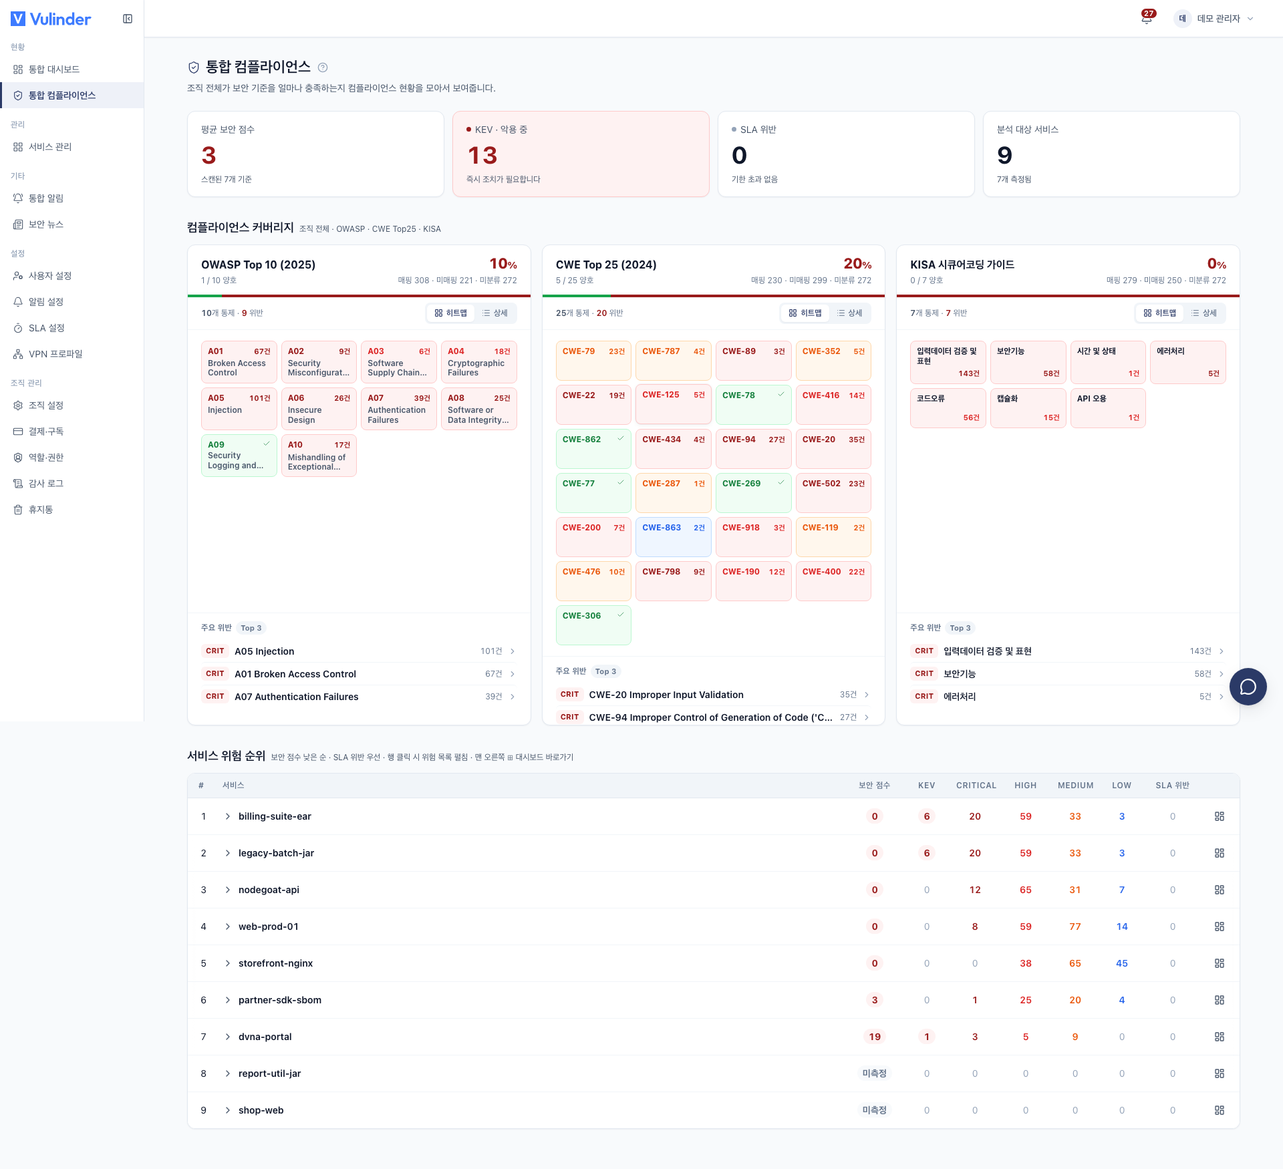
Task: Click the 보안 점수 column header
Action: [874, 786]
